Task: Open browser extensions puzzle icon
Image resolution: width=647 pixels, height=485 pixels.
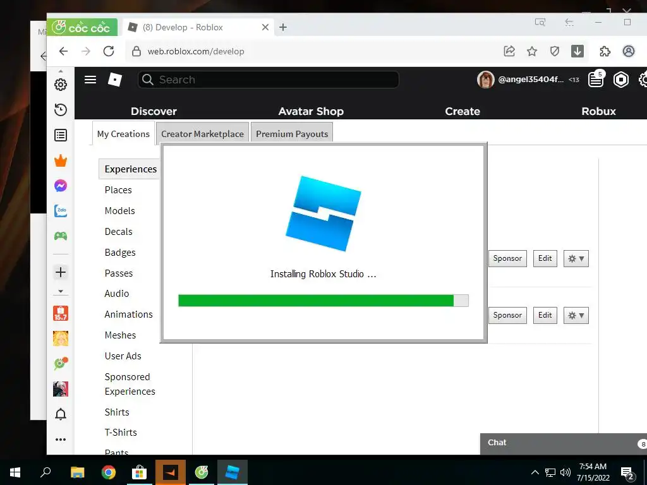Action: pyautogui.click(x=605, y=51)
